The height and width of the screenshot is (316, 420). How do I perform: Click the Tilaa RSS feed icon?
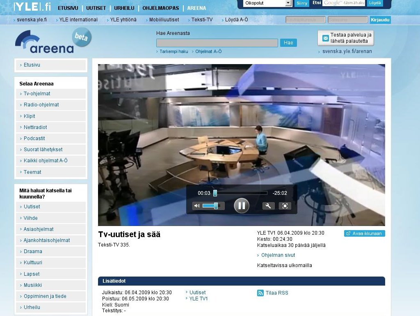pos(260,293)
